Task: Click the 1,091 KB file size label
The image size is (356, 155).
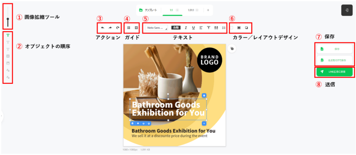Action: [x=145, y=149]
